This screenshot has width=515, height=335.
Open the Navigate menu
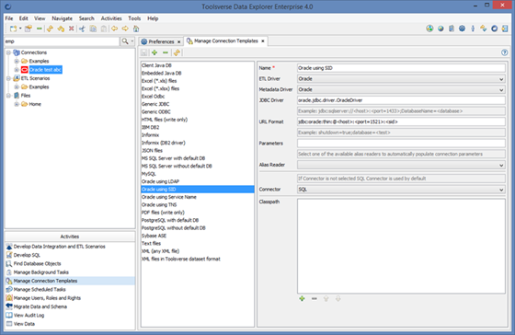pyautogui.click(x=63, y=18)
